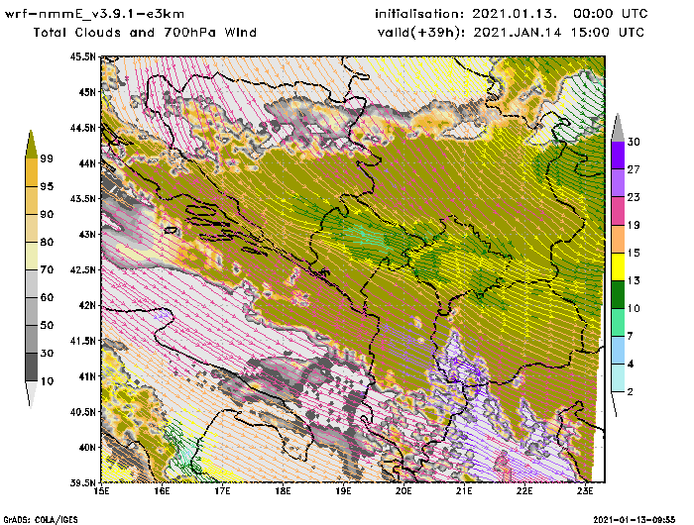Click the '22E' longitude axis label
Screen dimensions: 694x525
tap(524, 491)
